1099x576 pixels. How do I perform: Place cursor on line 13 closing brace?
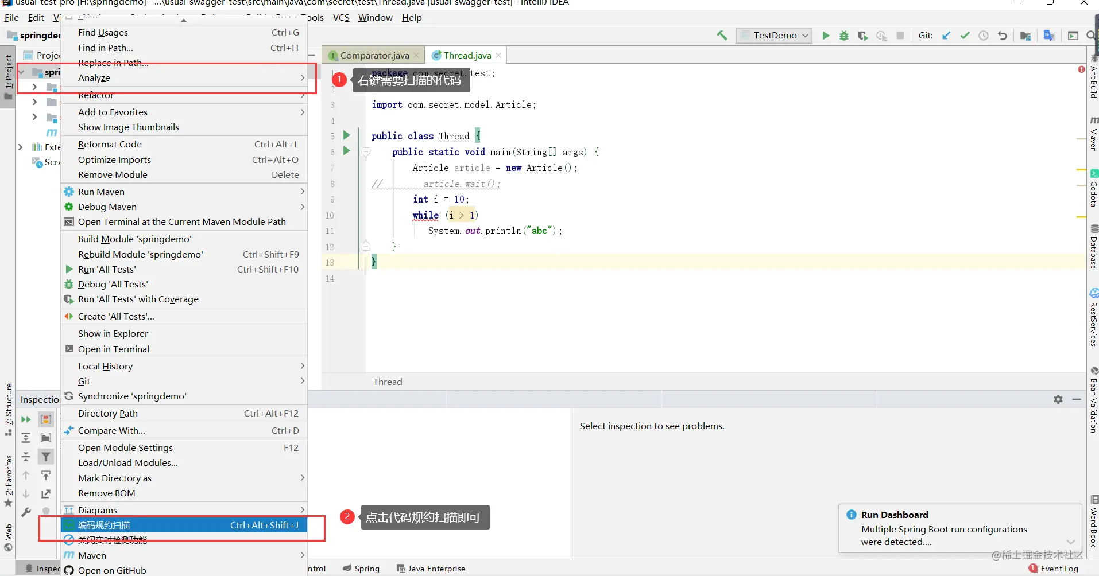click(374, 262)
